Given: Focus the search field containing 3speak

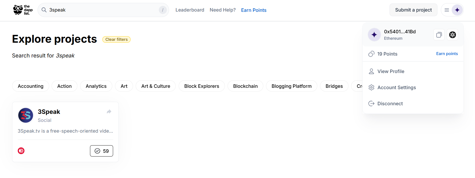Looking at the screenshot, I should 103,10.
